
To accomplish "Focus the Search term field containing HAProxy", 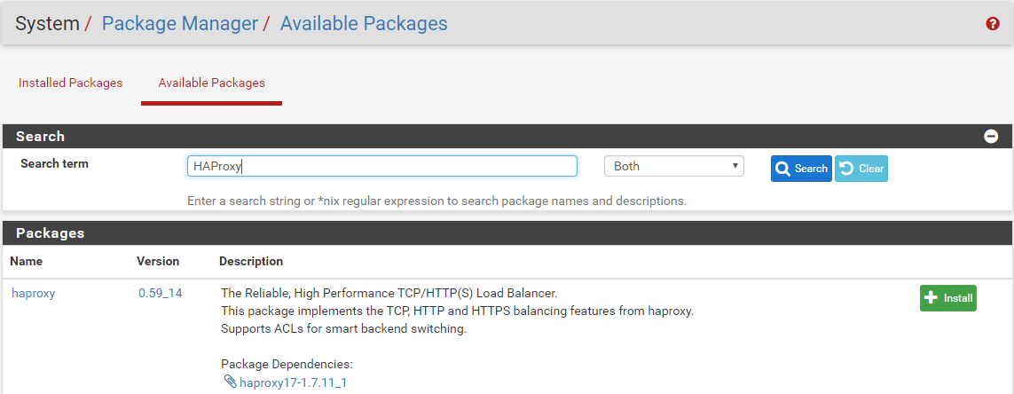I will click(381, 166).
